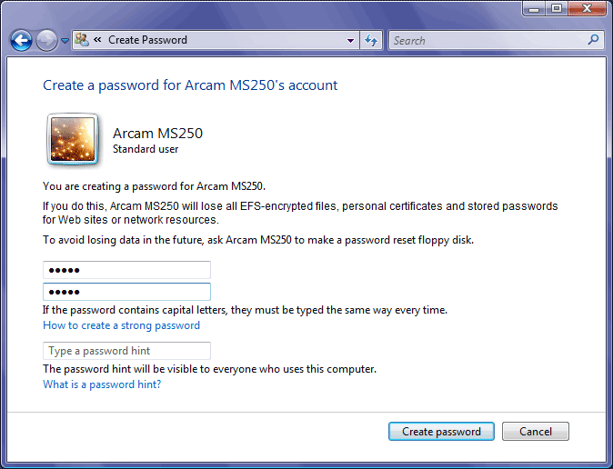Click the Arcam MS250 account picture
Viewport: 613px width, 469px height.
[x=71, y=139]
